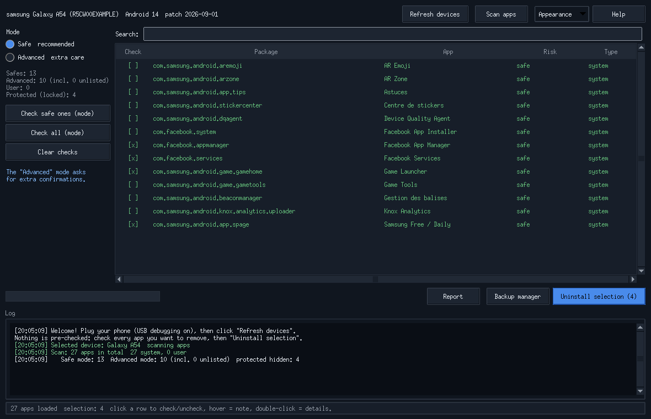Click Scan apps

coord(501,14)
